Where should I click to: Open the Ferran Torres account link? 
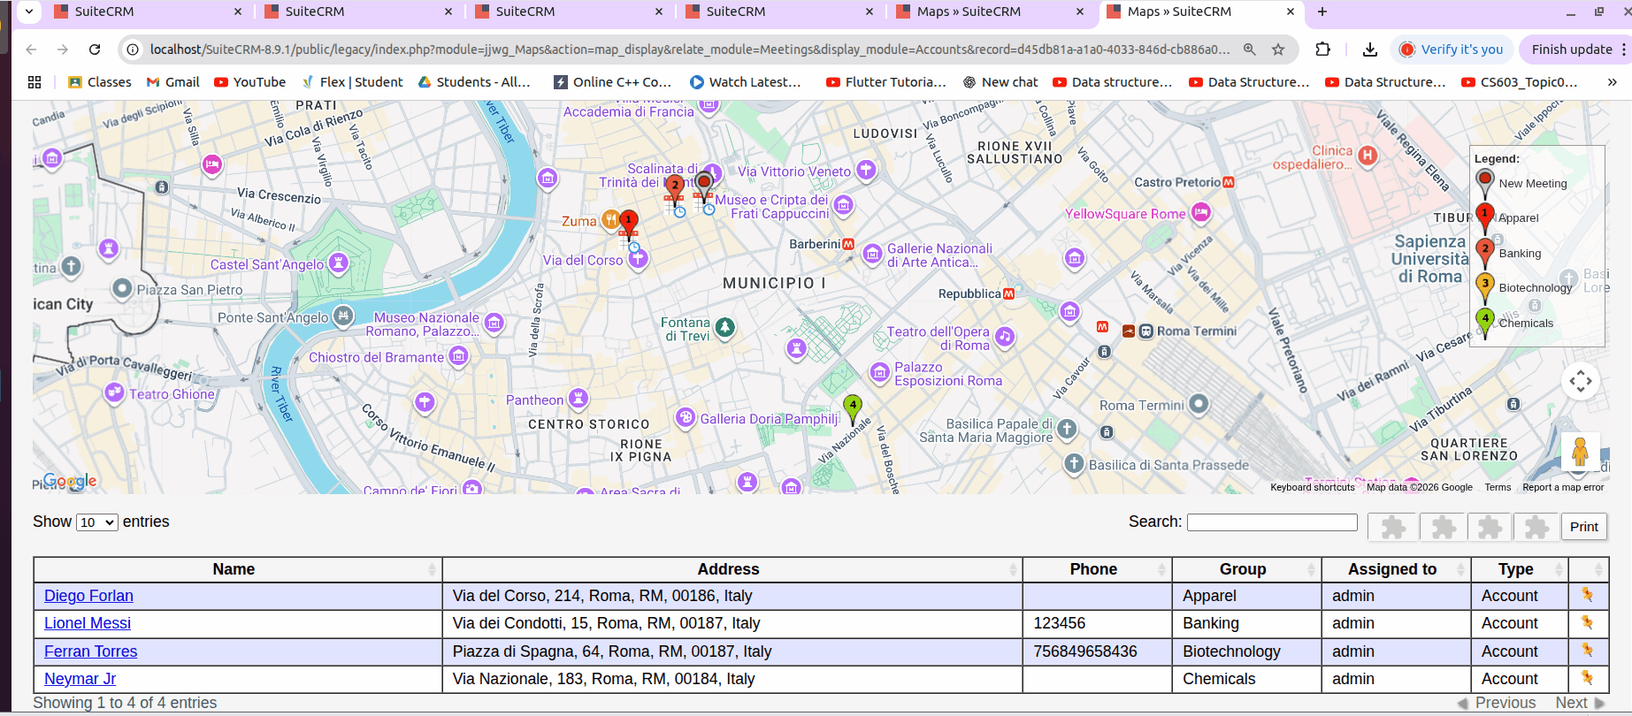91,651
